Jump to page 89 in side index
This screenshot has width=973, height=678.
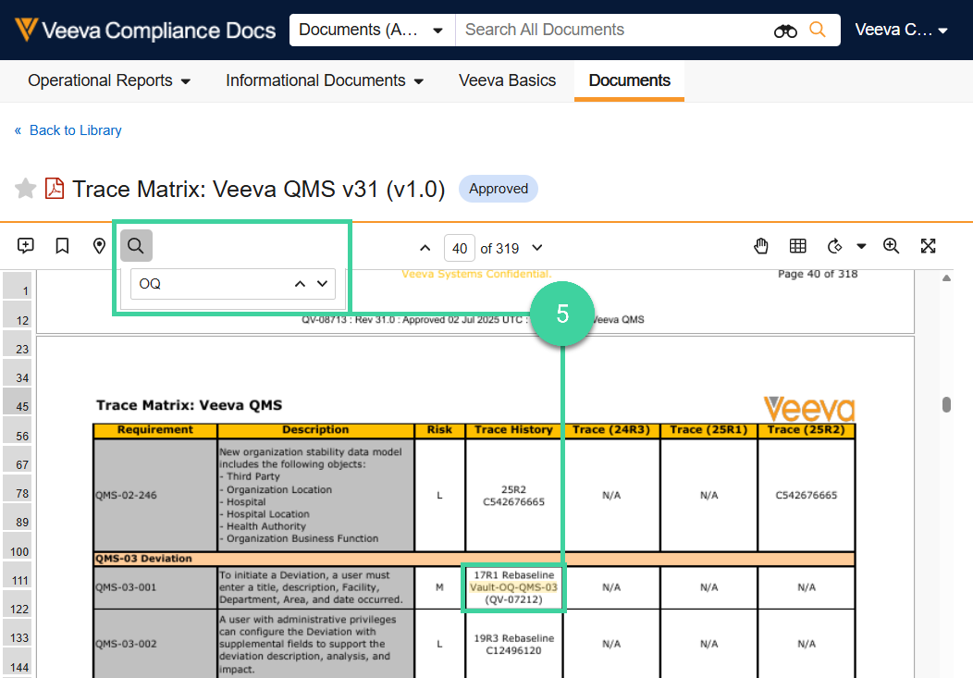(18, 517)
